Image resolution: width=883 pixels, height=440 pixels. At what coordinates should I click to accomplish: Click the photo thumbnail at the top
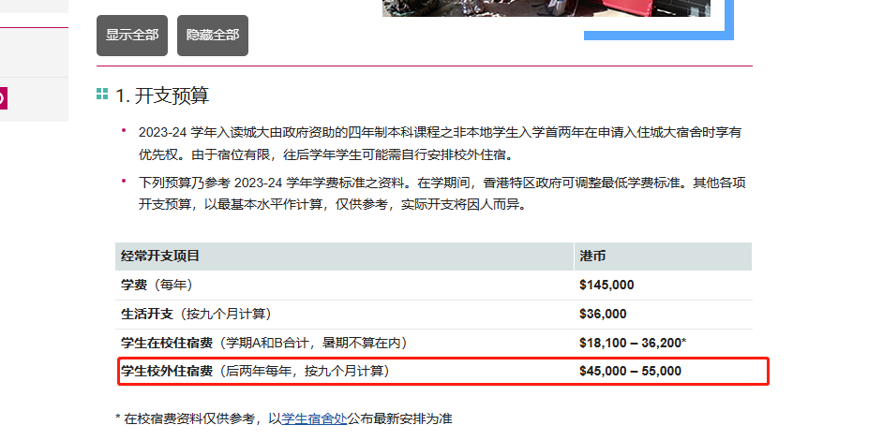coord(546,7)
